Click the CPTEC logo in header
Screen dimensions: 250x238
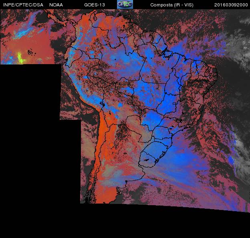pyautogui.click(x=125, y=4)
